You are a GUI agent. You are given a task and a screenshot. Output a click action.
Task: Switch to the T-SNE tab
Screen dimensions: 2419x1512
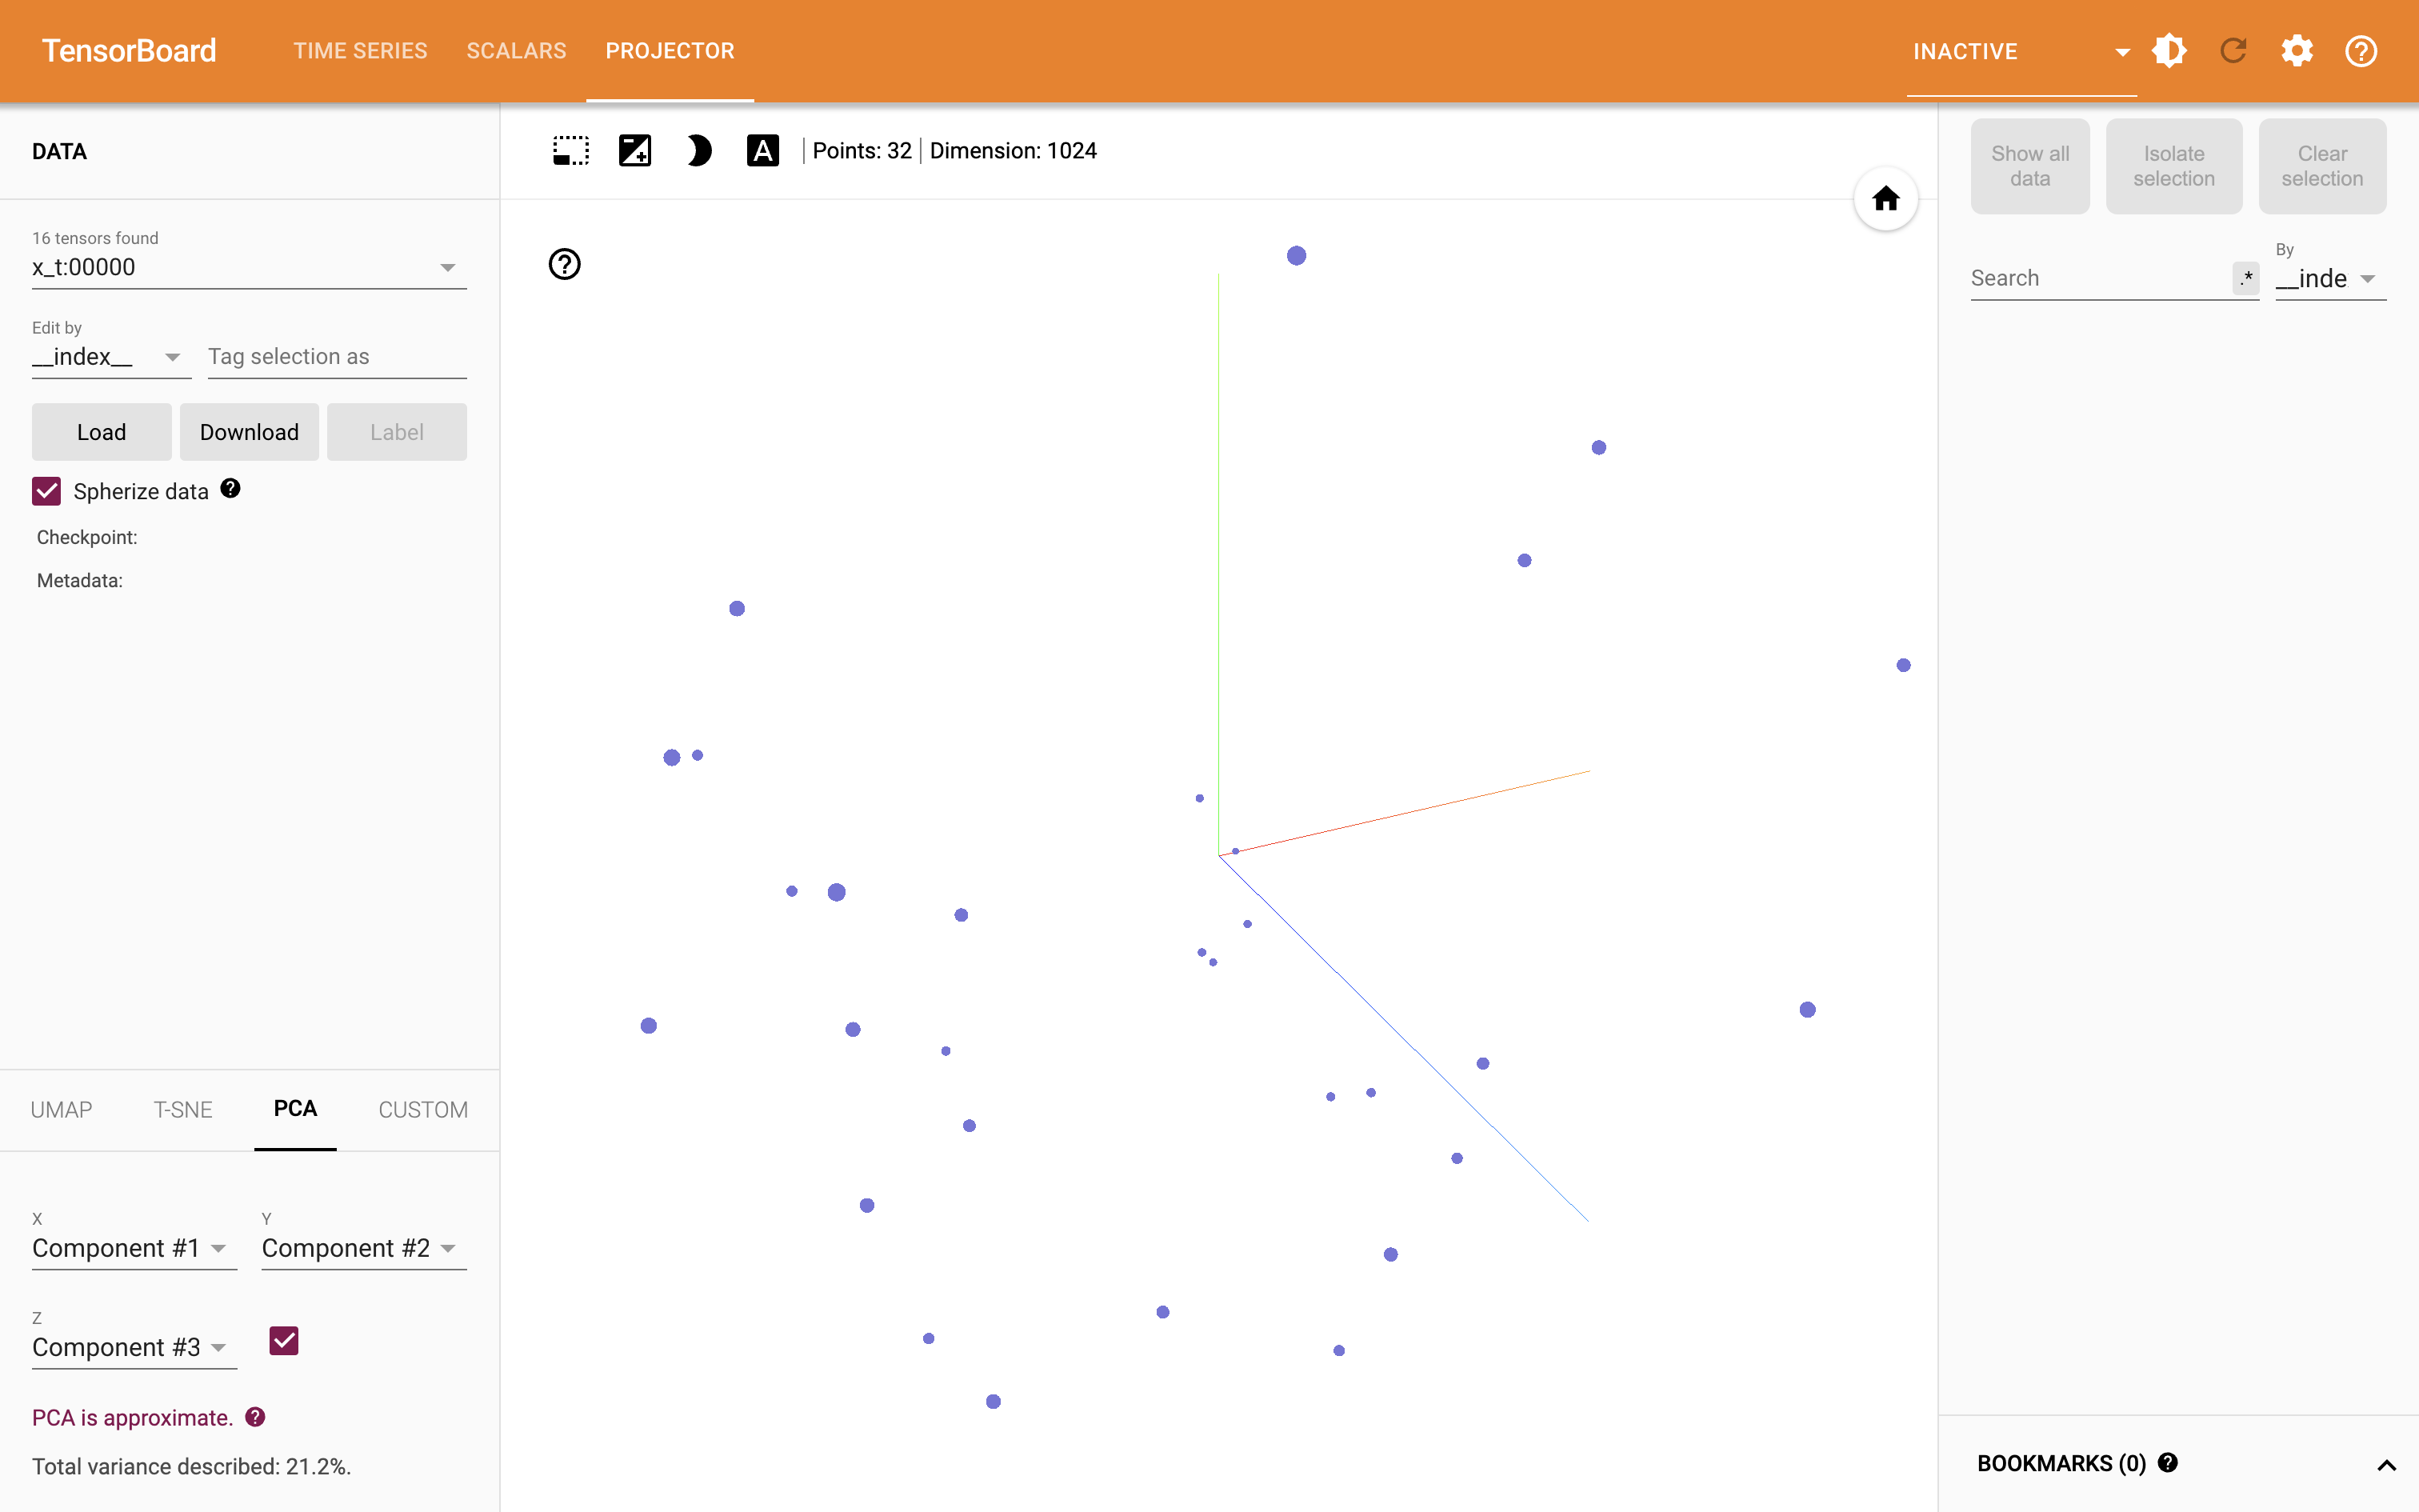(x=183, y=1109)
